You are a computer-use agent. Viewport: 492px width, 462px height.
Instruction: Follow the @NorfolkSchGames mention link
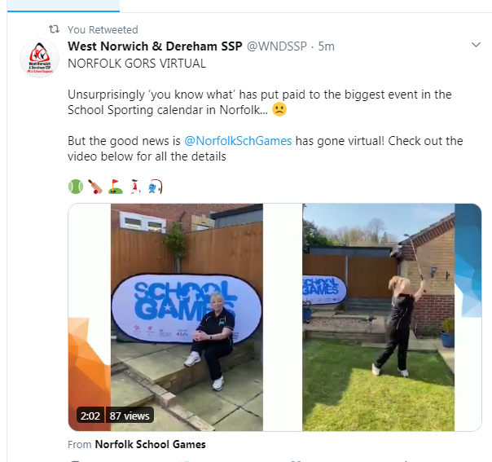click(238, 141)
